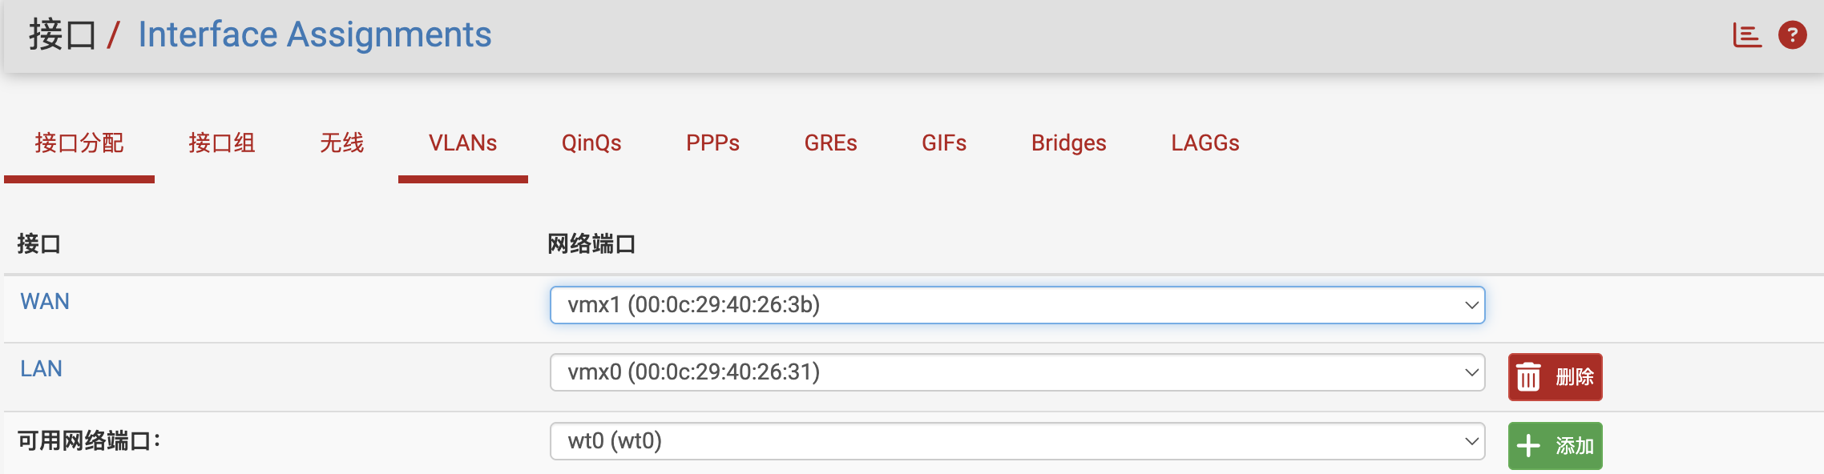Switch to the LAGGs tab

pyautogui.click(x=1205, y=143)
